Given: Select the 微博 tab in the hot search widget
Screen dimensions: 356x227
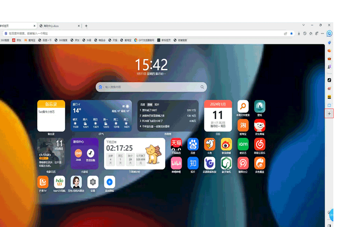Looking at the screenshot, I should tap(150, 105).
